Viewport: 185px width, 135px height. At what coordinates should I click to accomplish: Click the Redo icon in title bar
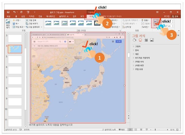tap(21, 12)
